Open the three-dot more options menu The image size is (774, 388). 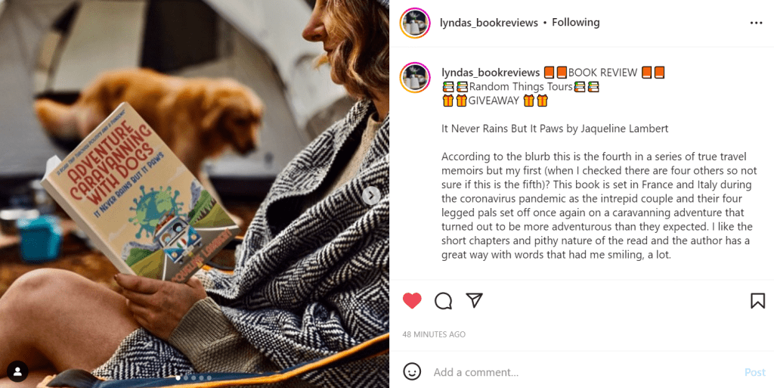pos(756,23)
